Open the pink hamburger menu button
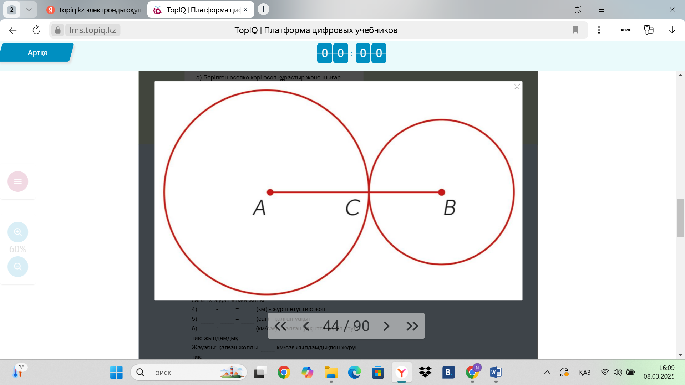685x385 pixels. click(x=18, y=181)
